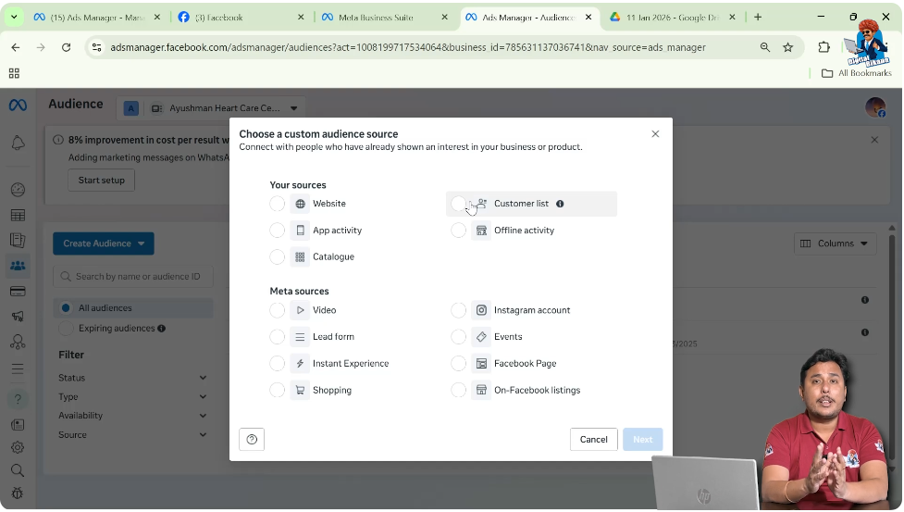Cancel the custom audience dialog

point(594,440)
